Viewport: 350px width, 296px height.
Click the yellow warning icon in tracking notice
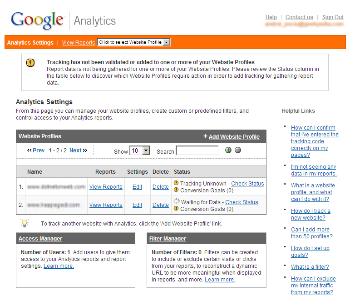pos(30,63)
